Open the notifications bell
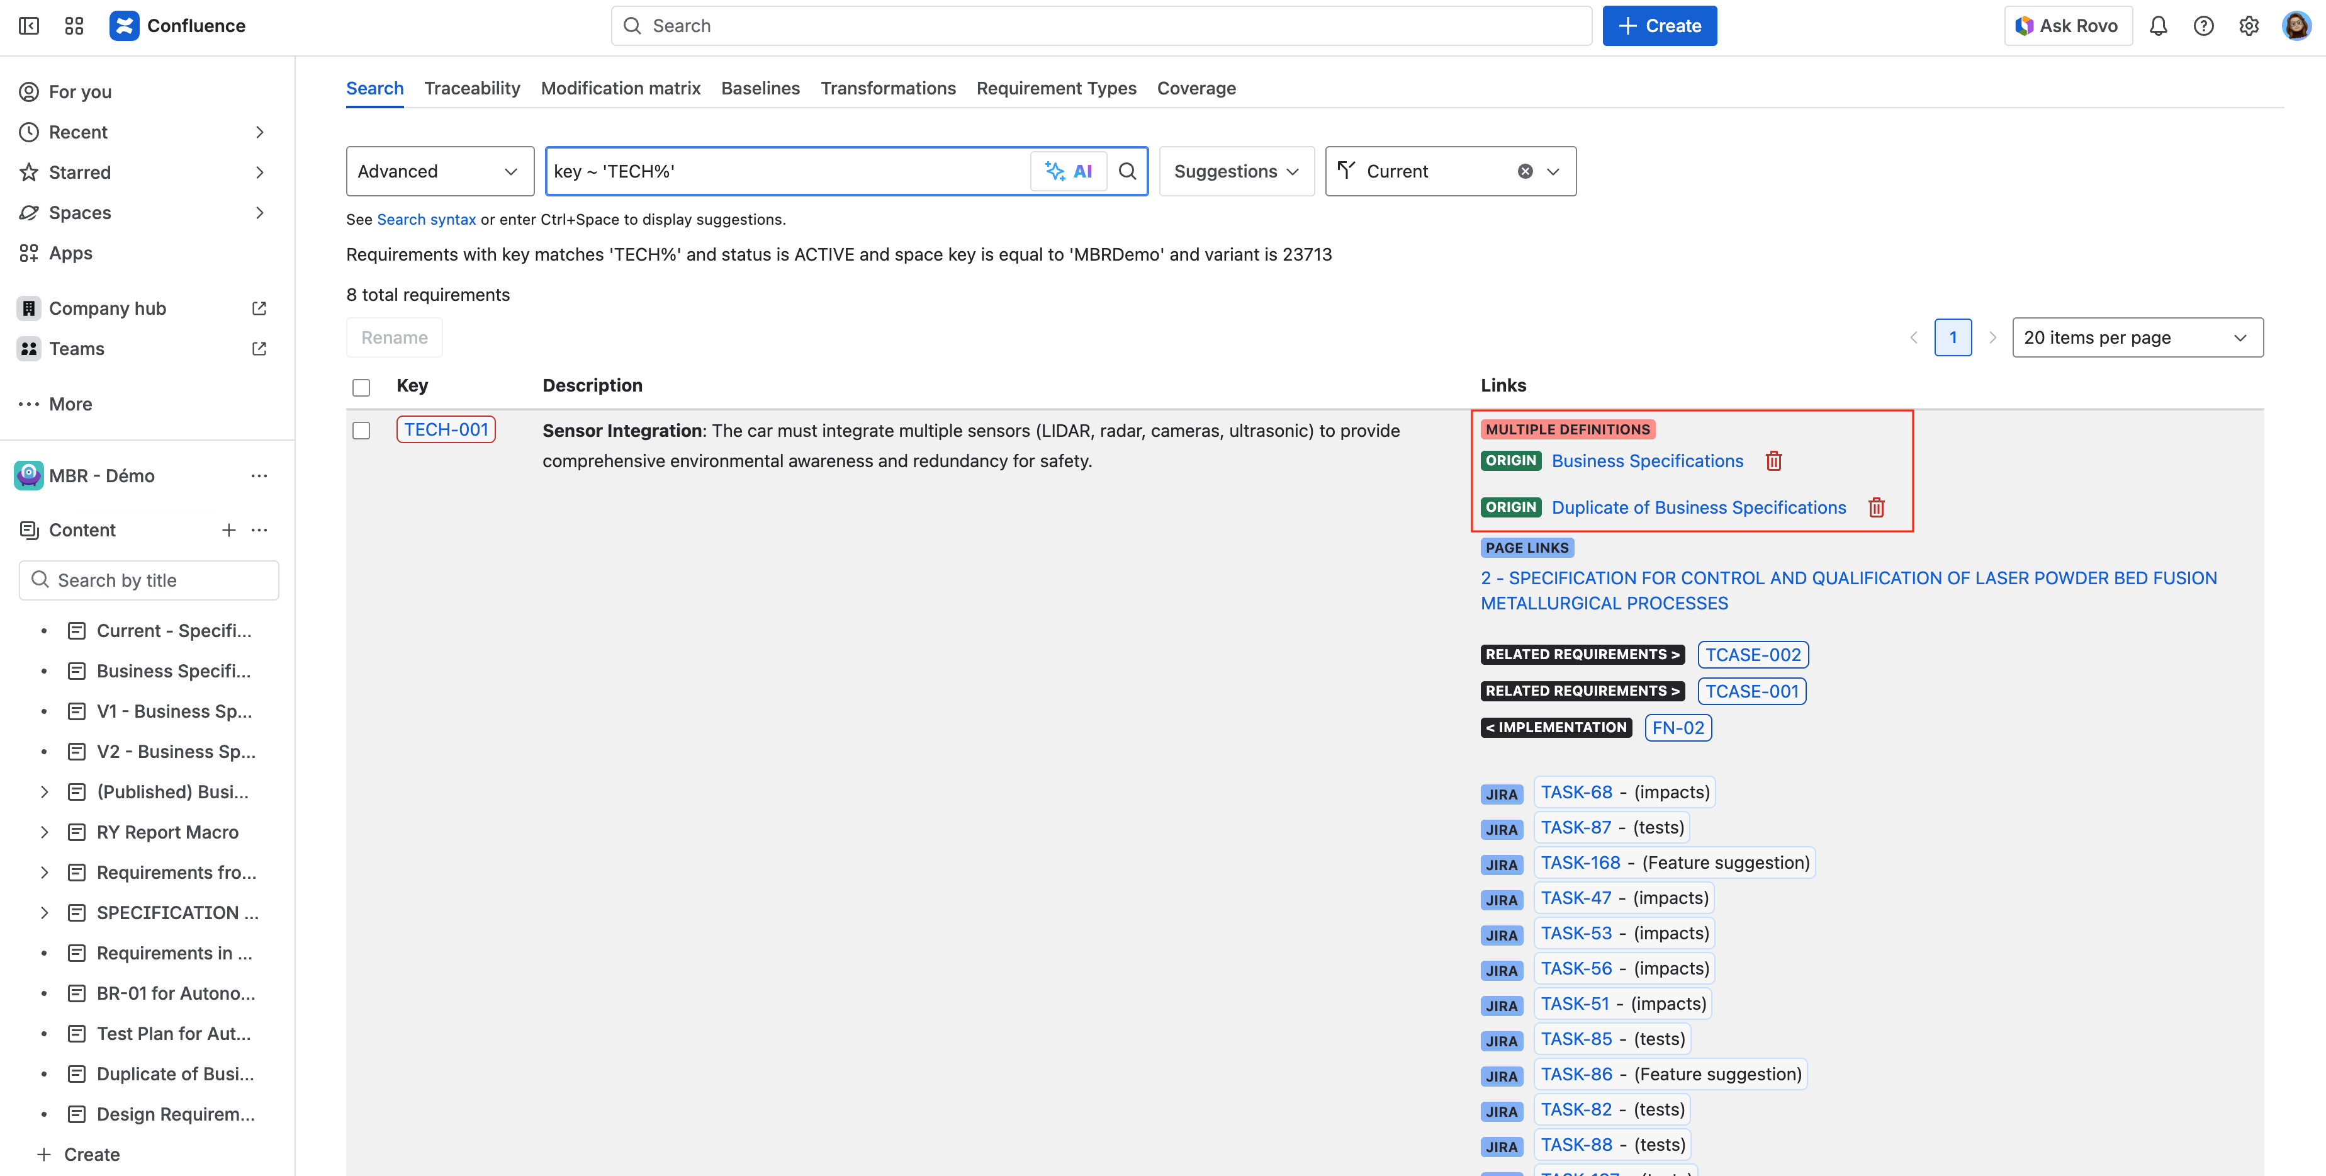This screenshot has height=1176, width=2326. point(2159,25)
